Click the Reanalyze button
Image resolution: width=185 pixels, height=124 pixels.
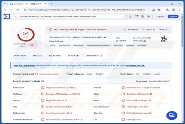pyautogui.click(x=131, y=29)
